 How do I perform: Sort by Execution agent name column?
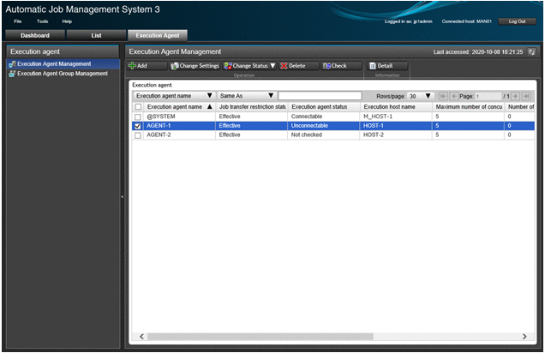[x=178, y=106]
